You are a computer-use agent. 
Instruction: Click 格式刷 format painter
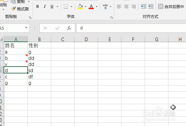(x=20, y=9)
